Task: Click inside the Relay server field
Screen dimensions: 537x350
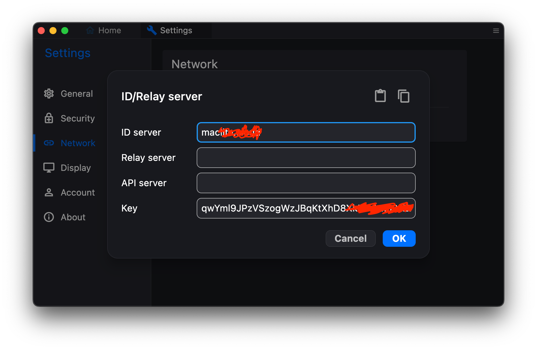Action: pos(306,158)
